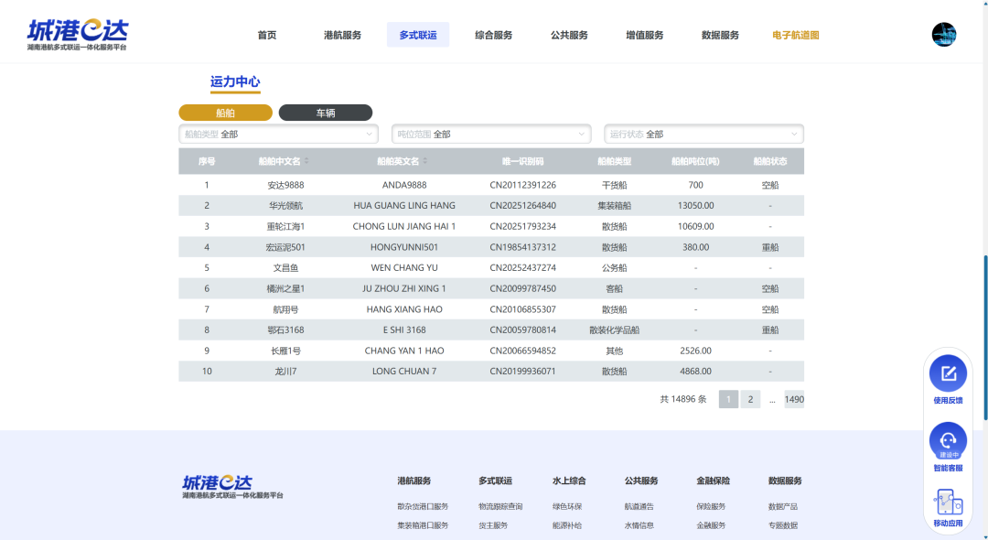This screenshot has width=988, height=540.
Task: Click the footer 城港e达 logo
Action: 232,486
